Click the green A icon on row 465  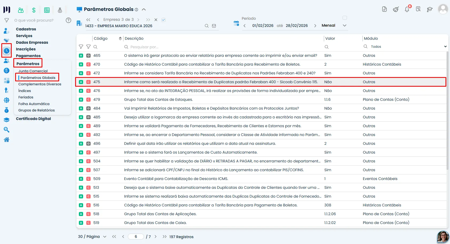81,55
